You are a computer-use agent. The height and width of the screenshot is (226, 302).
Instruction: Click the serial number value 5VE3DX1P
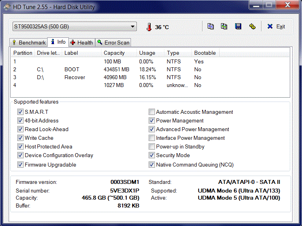tap(125, 191)
